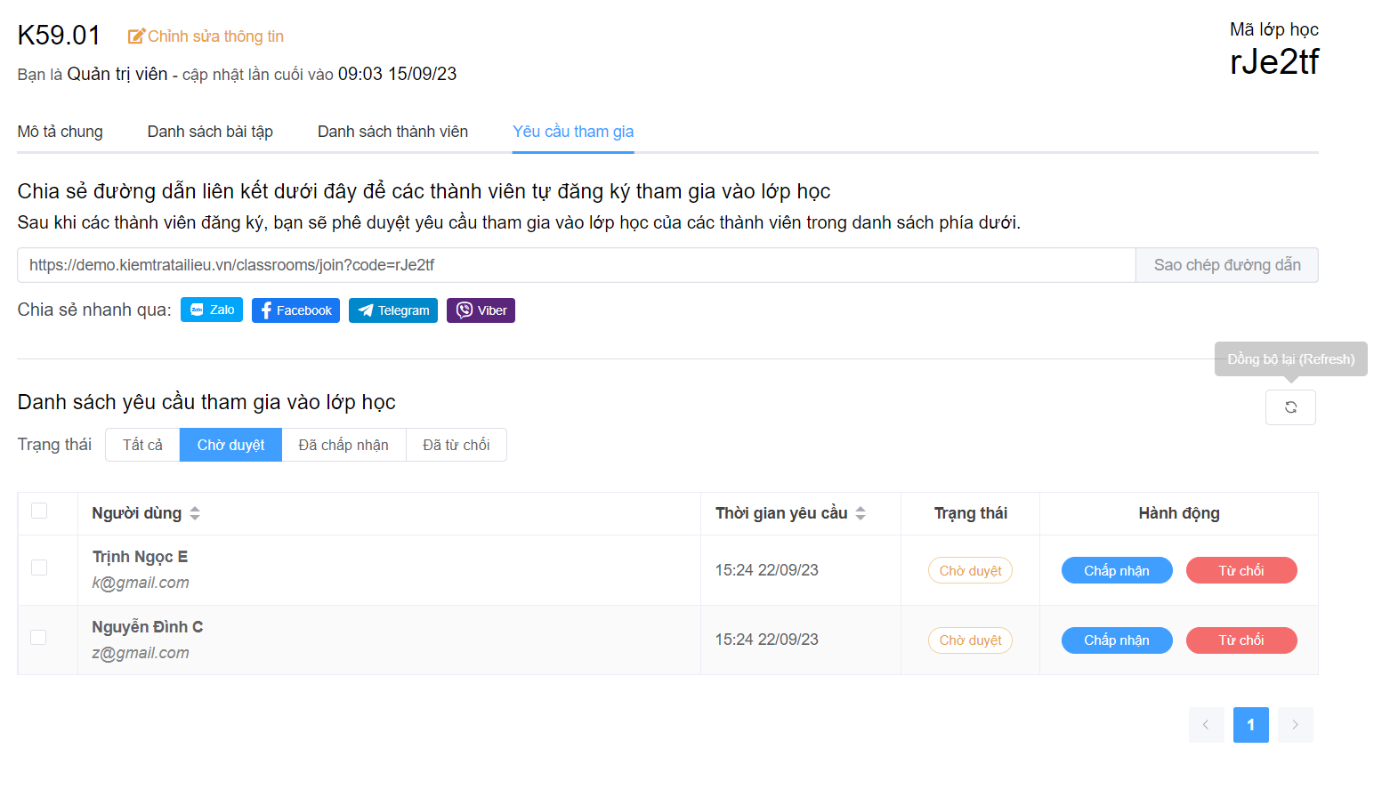Click the refresh sync icon button

tap(1290, 407)
